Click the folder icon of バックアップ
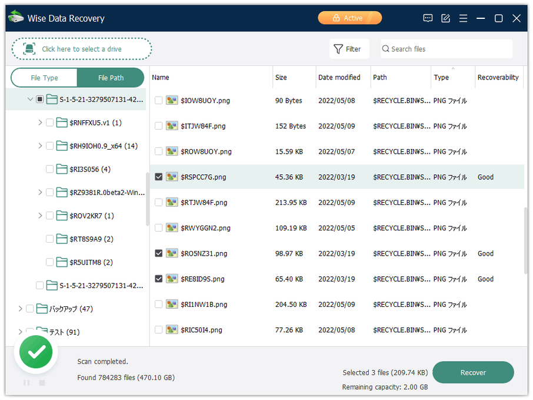The image size is (533, 400). (x=42, y=309)
